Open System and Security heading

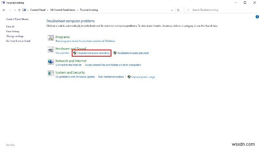click(x=70, y=73)
